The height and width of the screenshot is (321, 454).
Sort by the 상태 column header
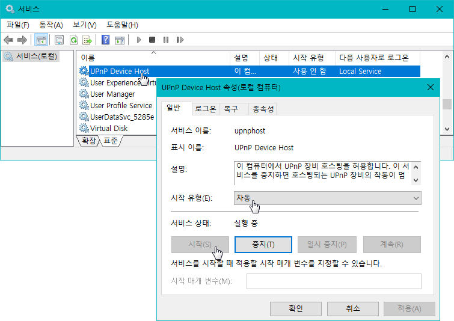[274, 58]
